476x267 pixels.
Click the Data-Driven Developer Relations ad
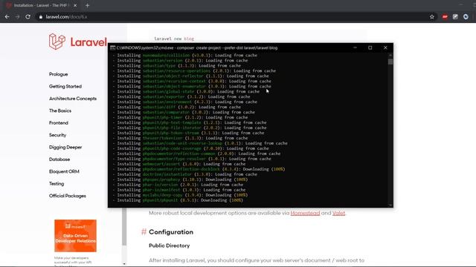76,236
